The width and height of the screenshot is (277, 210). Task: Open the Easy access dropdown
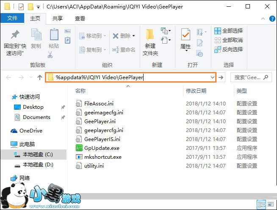coord(166,40)
